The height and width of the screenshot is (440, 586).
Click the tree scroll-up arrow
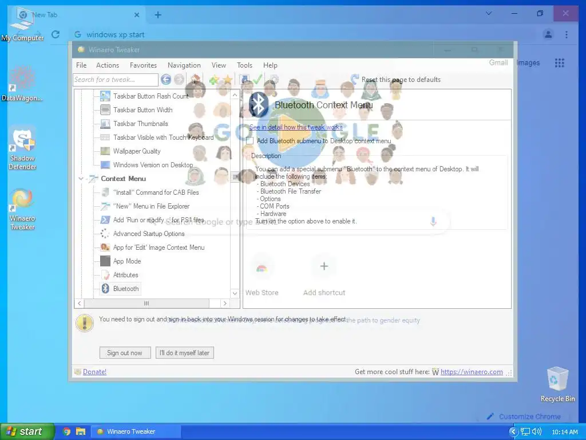coord(235,95)
